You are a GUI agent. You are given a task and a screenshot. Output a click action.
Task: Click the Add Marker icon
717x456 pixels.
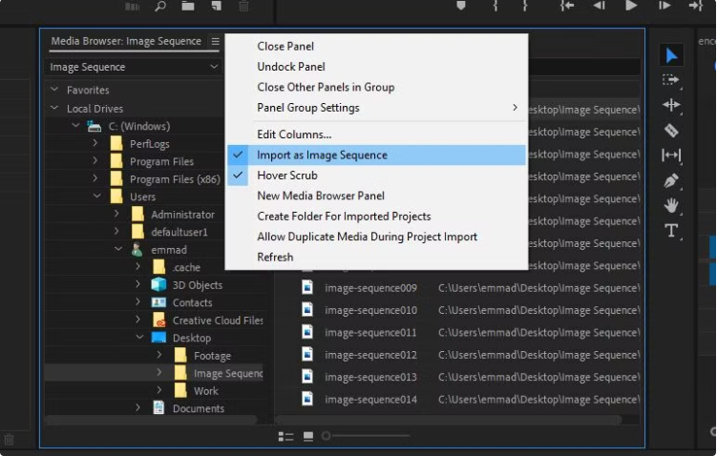(x=461, y=6)
